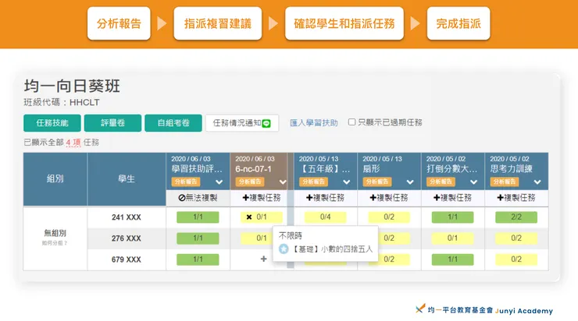Click 複製任務 under 6-nc-07-1 column
The height and width of the screenshot is (321, 578).
(x=262, y=198)
